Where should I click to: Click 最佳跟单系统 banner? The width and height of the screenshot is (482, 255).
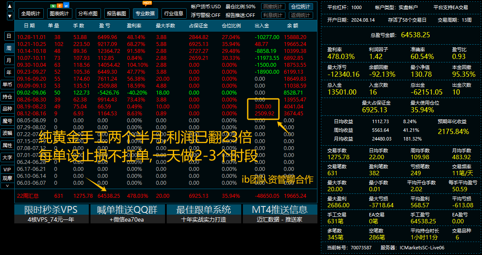coord(204,209)
